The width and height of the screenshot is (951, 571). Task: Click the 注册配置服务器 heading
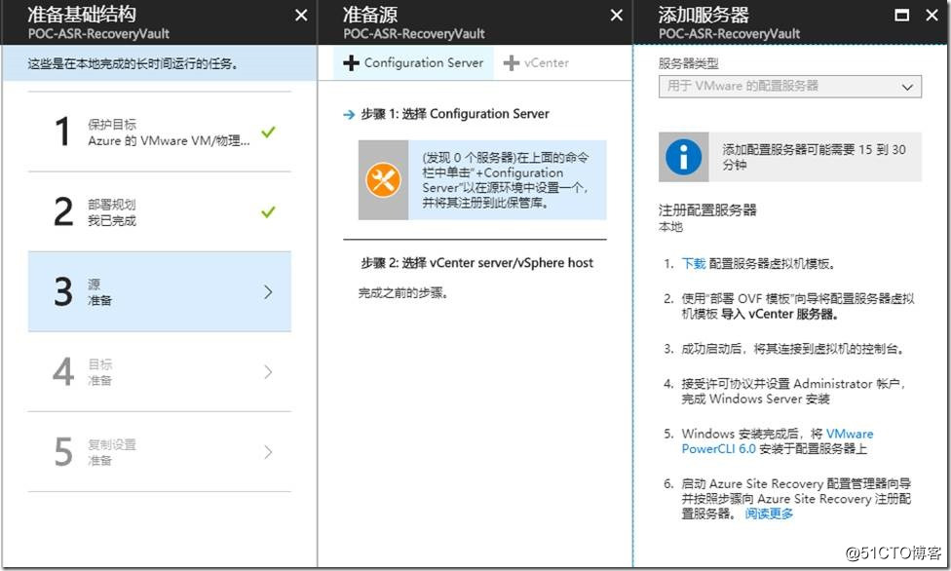(x=707, y=210)
